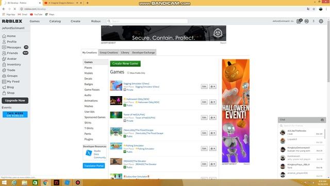The height and width of the screenshot is (186, 330).
Task: Click the Windows Start button
Action: tap(4, 182)
